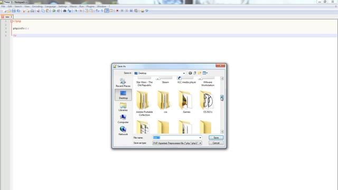Viewport: 338px width, 190px height.
Task: Click the Cancel button in dialog
Action: tap(216, 143)
